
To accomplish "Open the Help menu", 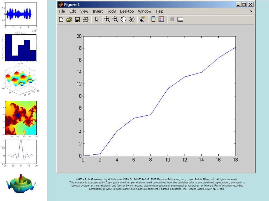I will tap(159, 11).
